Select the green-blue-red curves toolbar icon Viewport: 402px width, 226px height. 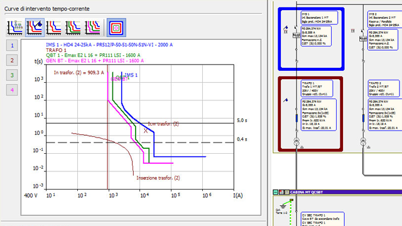[73, 28]
